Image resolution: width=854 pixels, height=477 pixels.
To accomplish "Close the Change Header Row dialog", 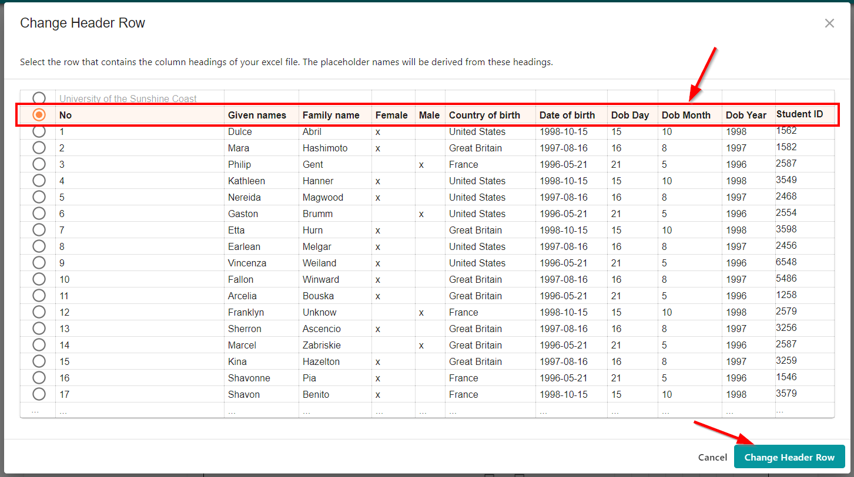I will (x=829, y=23).
